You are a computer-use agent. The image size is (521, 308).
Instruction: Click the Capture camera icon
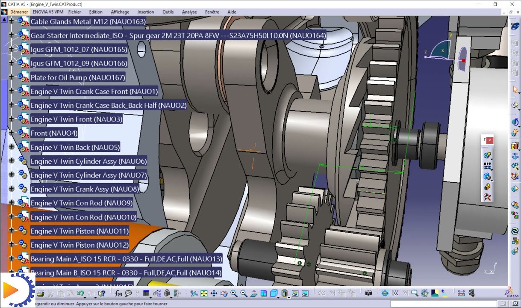368,293
